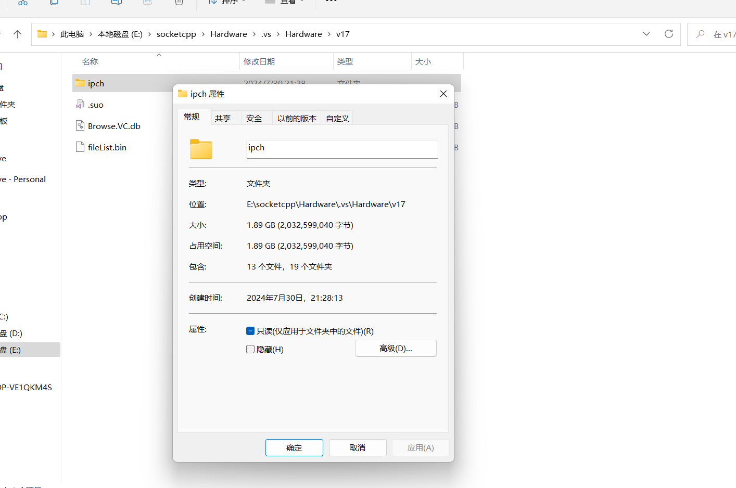This screenshot has width=736, height=488.
Task: Select the fileList.bin file name
Action: pyautogui.click(x=107, y=147)
